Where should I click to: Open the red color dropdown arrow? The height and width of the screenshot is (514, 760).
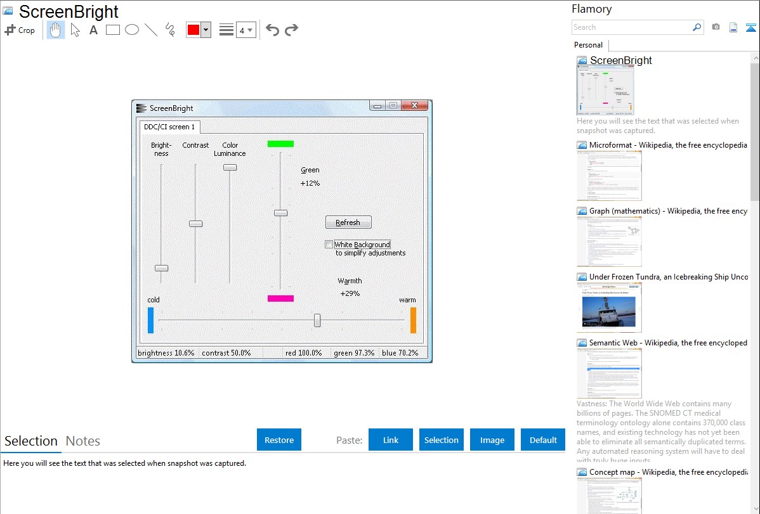tap(206, 30)
